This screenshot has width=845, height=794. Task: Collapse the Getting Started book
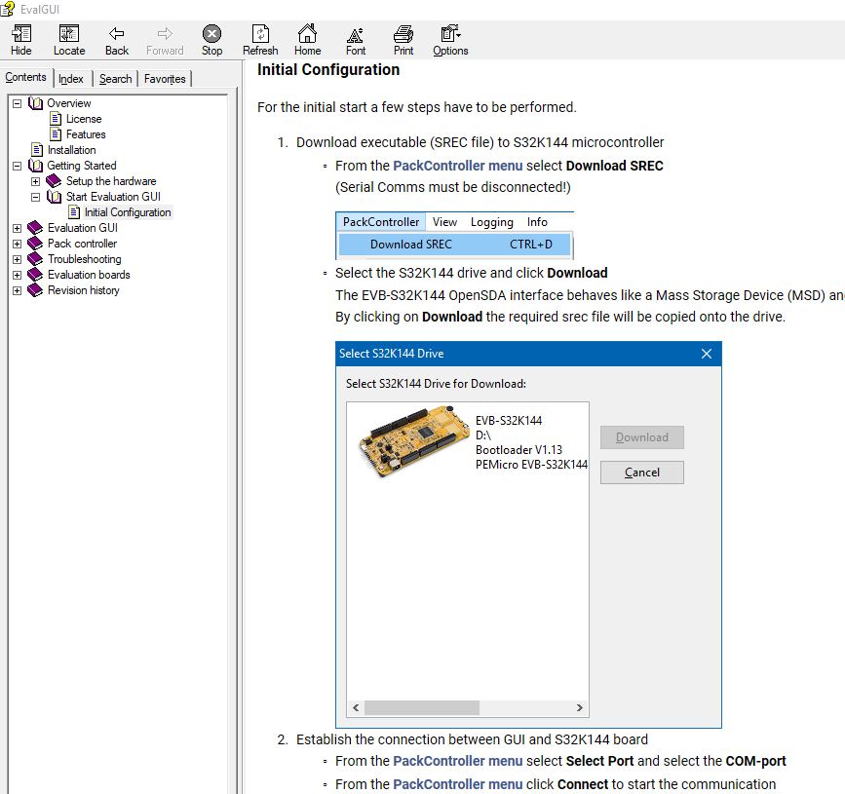pyautogui.click(x=16, y=165)
